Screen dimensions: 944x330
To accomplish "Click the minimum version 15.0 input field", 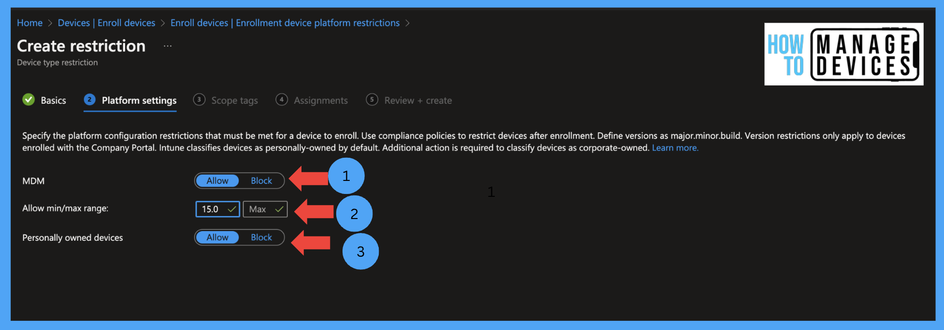I will [x=217, y=209].
